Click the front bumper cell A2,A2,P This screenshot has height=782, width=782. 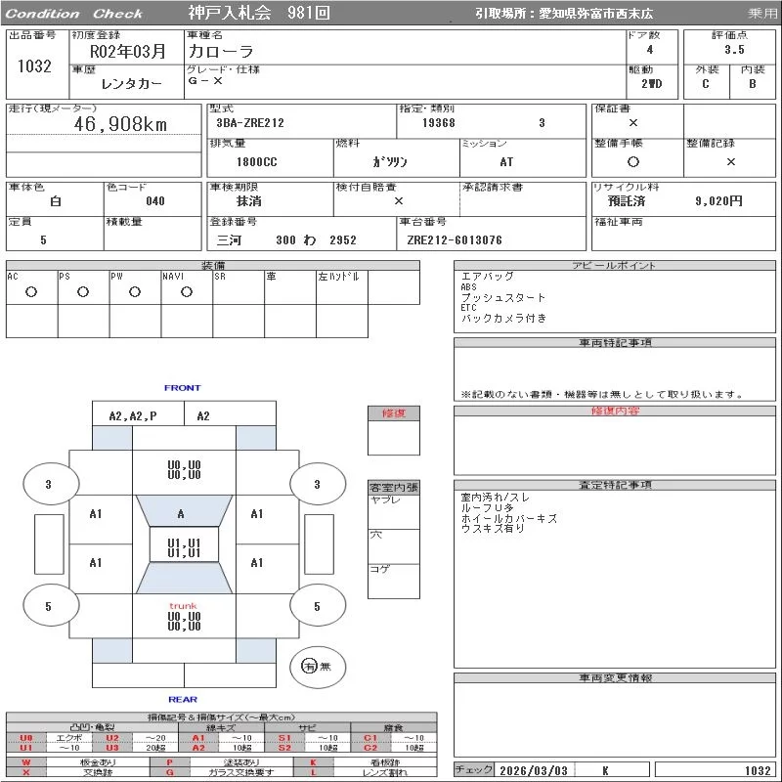[133, 415]
